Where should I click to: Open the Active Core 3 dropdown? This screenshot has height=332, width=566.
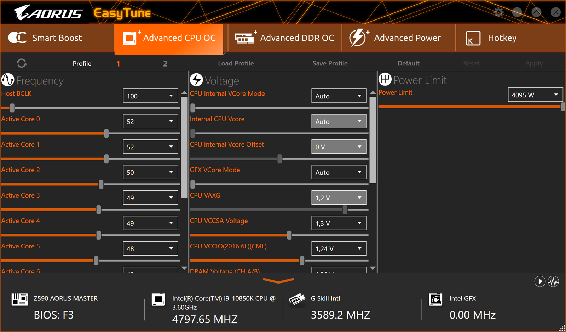coord(150,198)
